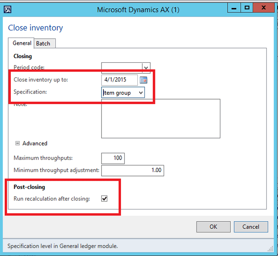Click the Closing group label

(x=23, y=56)
